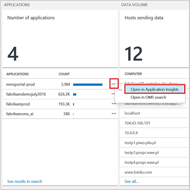The image size is (190, 190).
Task: Open the fabrikamprod row ellipsis menu
Action: click(x=114, y=104)
